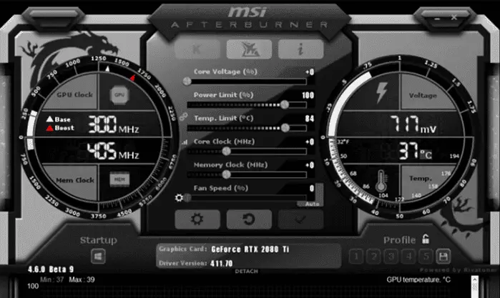
Task: Open the information i button
Action: tap(300, 49)
